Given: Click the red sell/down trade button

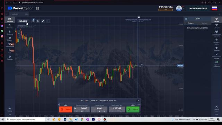Looking at the screenshot, I should 66,109.
